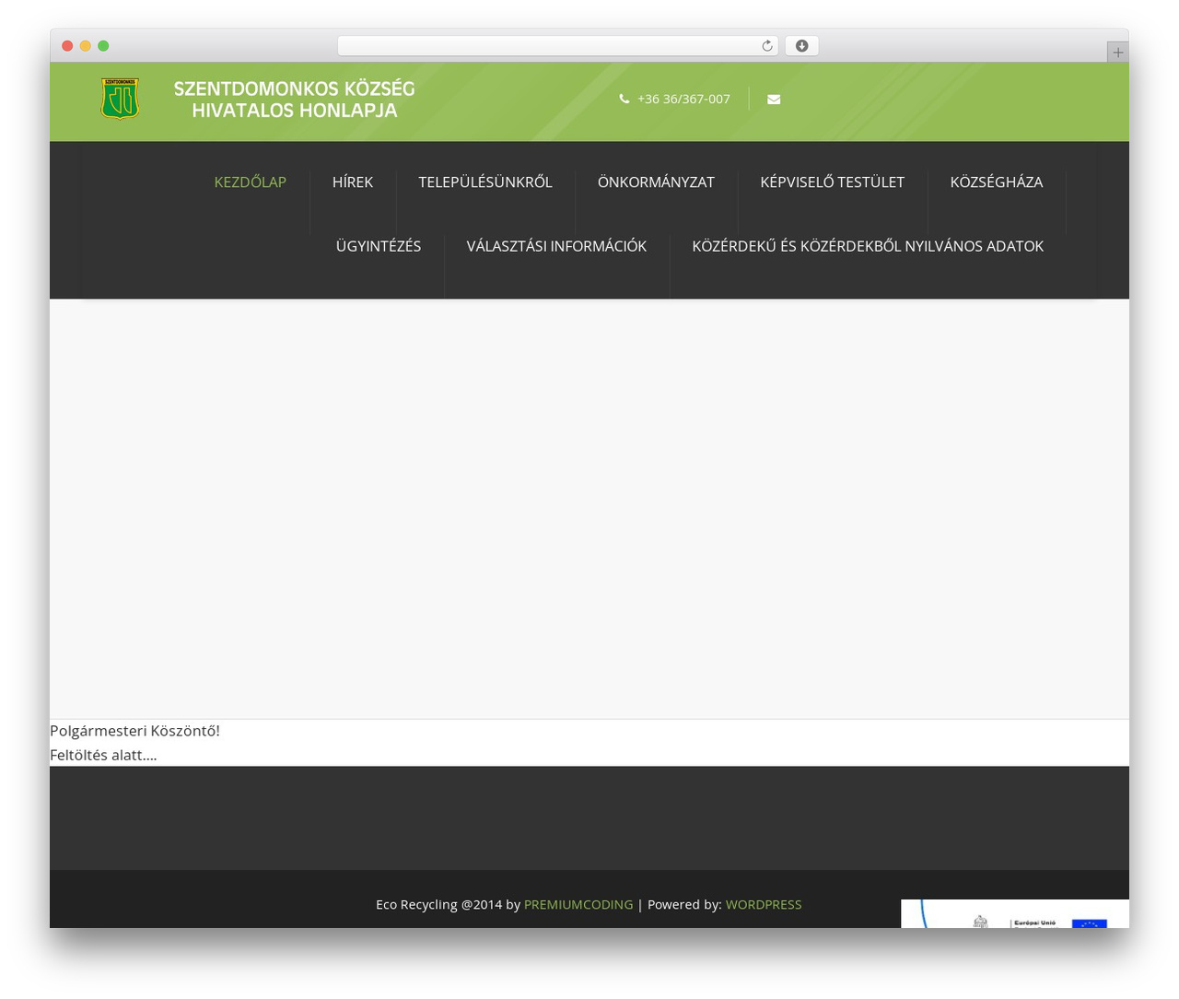Minimize the window with the yellow button
The width and height of the screenshot is (1179, 999).
86,46
